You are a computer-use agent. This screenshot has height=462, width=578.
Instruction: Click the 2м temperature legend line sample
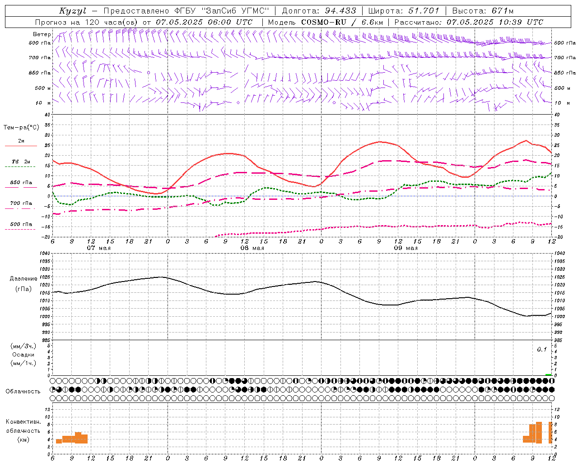point(21,146)
